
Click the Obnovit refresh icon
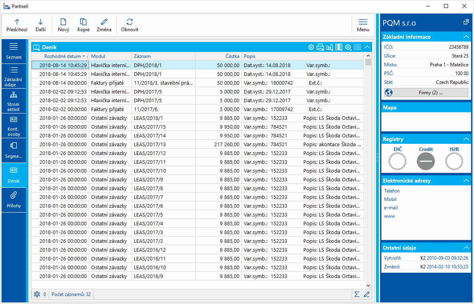tap(129, 22)
